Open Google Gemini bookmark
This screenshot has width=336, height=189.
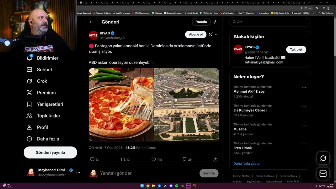coord(191,13)
